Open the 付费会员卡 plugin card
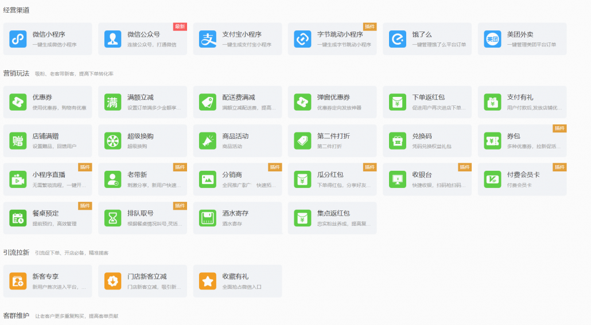Screen dimensions: 591x325 522,179
